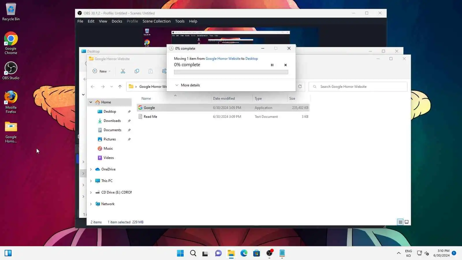Viewport: 462px width, 260px height.
Task: Expand the This PC tree node
Action: [x=91, y=181]
